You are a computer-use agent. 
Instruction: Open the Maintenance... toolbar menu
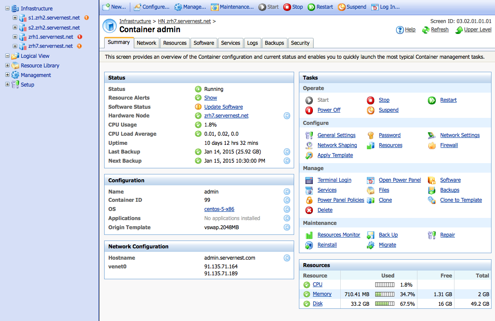click(x=232, y=7)
